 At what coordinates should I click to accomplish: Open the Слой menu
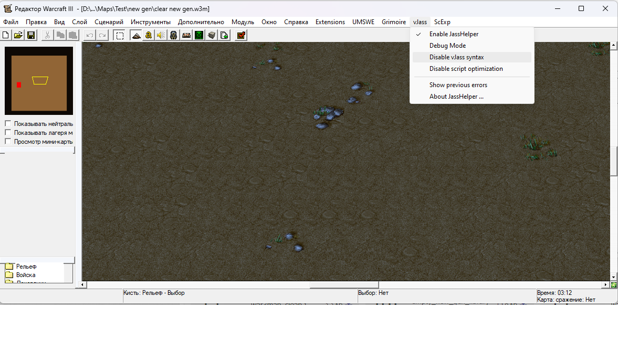[79, 22]
